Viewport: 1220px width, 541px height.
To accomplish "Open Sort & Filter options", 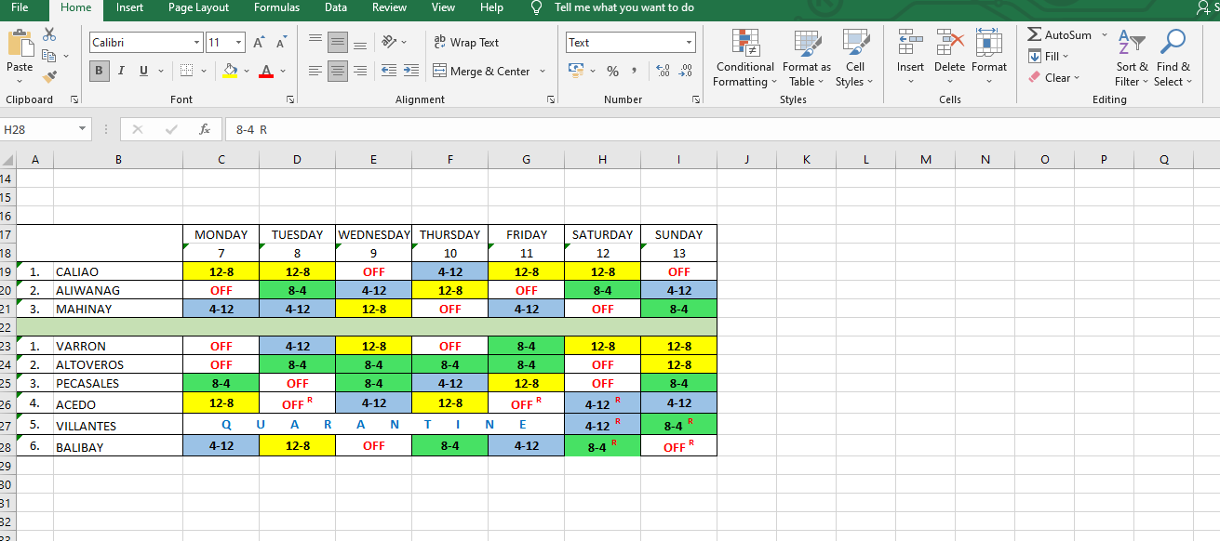I will point(1132,59).
